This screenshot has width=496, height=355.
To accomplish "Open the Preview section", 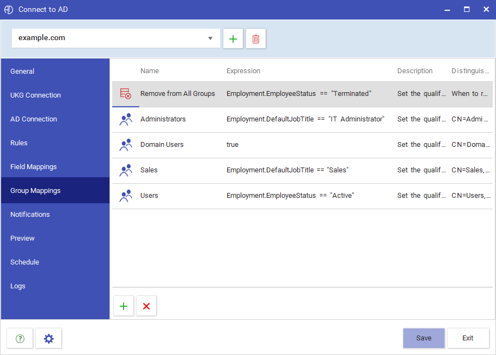I will tap(55, 238).
